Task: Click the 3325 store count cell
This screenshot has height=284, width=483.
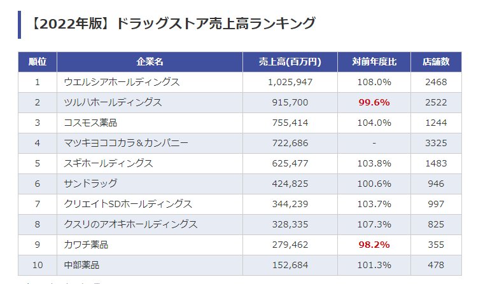Action: point(436,143)
